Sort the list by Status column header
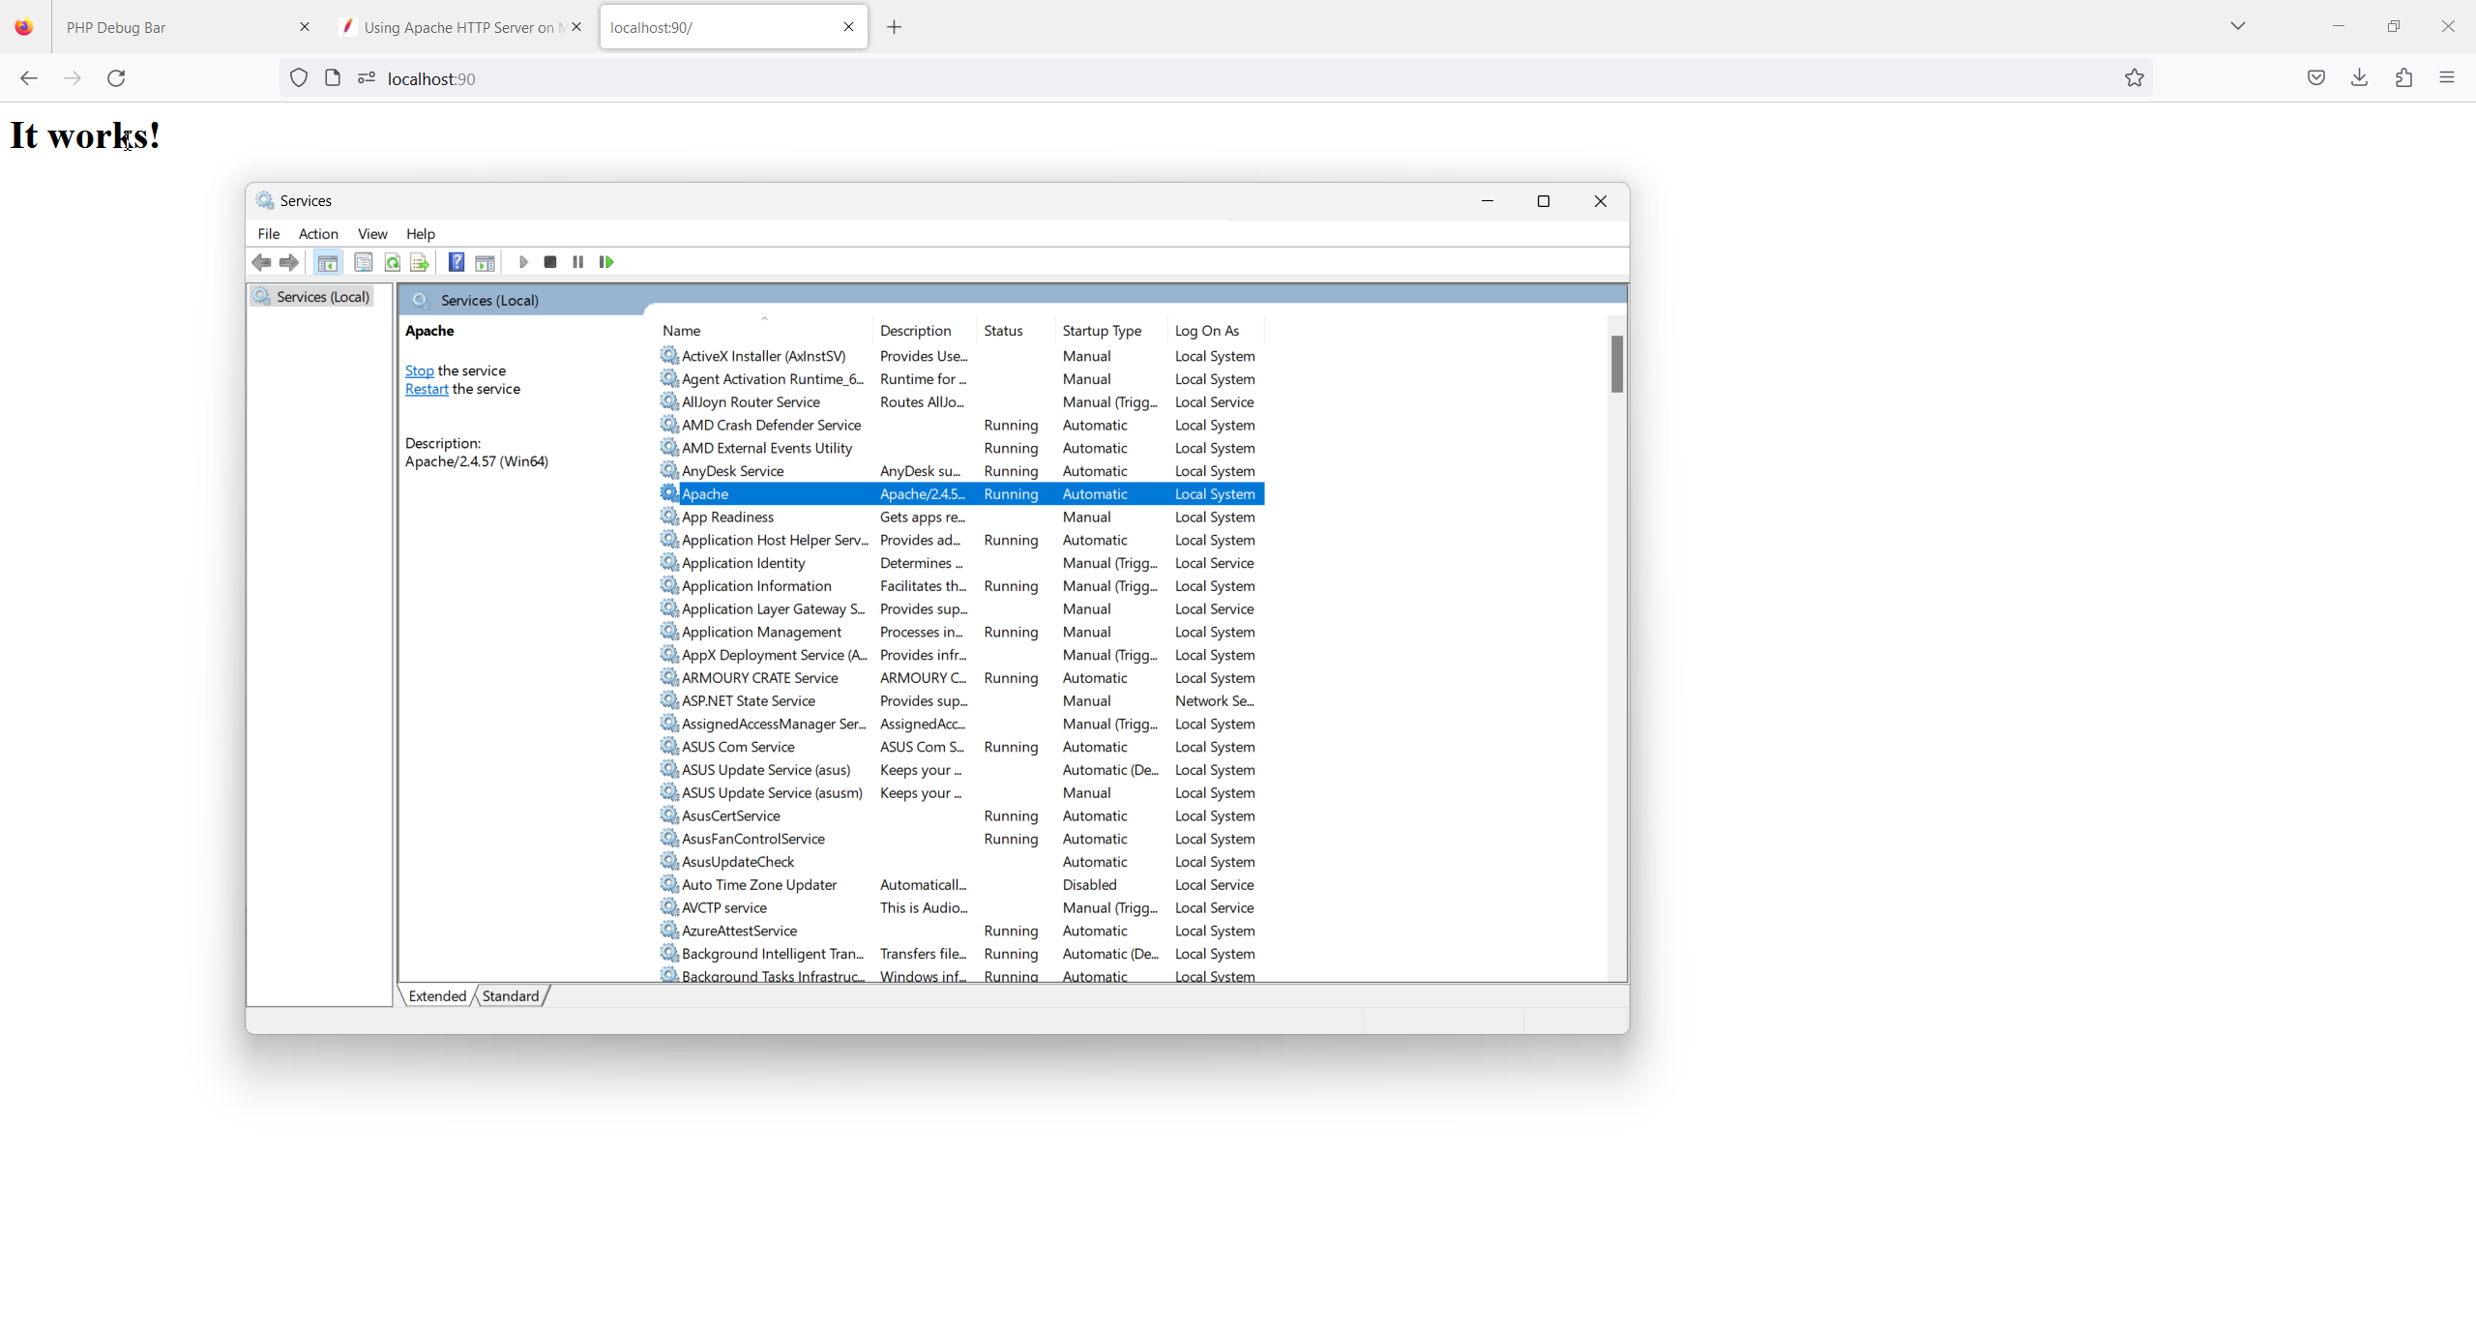This screenshot has height=1331, width=2476. pyautogui.click(x=1003, y=331)
